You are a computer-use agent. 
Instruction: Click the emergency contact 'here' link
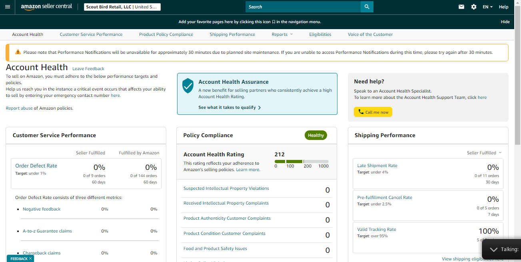click(115, 95)
